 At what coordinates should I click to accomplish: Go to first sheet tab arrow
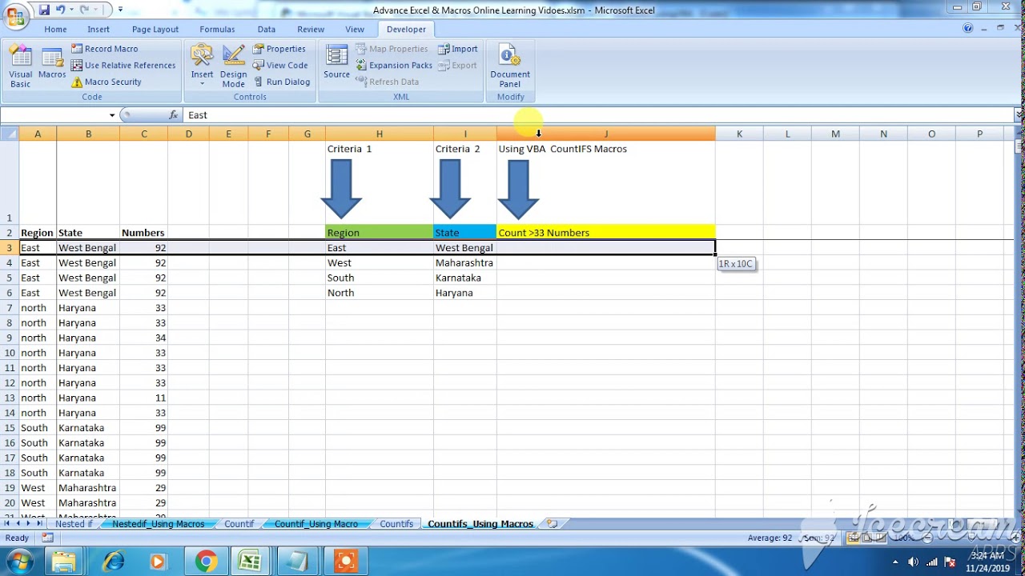[7, 524]
